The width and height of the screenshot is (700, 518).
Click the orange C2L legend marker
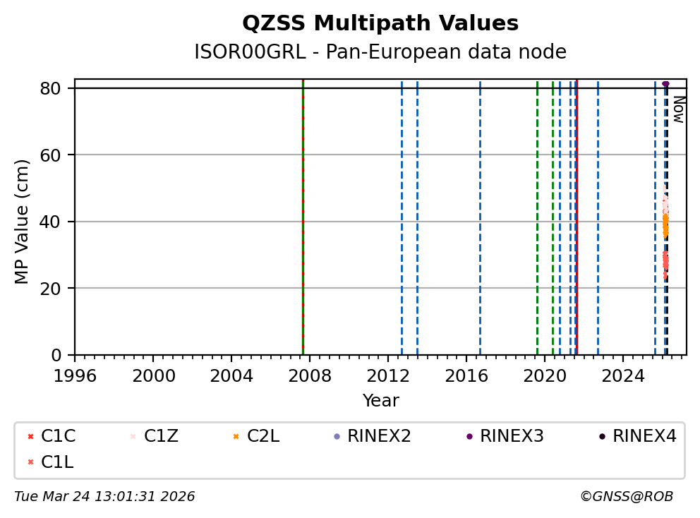tap(236, 437)
